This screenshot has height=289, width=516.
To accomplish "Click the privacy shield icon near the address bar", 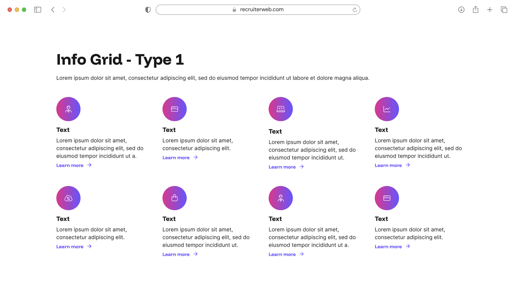I will point(148,9).
